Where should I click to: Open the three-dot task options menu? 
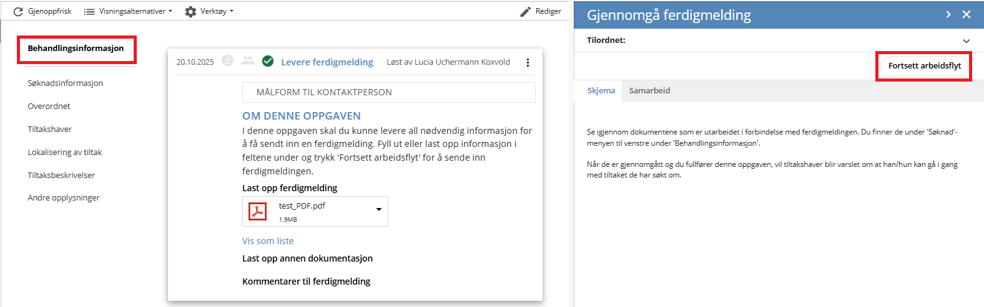point(528,62)
